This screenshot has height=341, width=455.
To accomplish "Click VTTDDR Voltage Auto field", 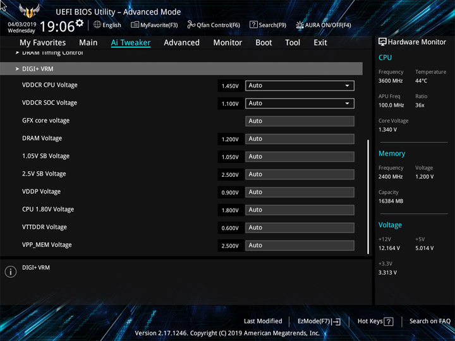I will [x=300, y=227].
